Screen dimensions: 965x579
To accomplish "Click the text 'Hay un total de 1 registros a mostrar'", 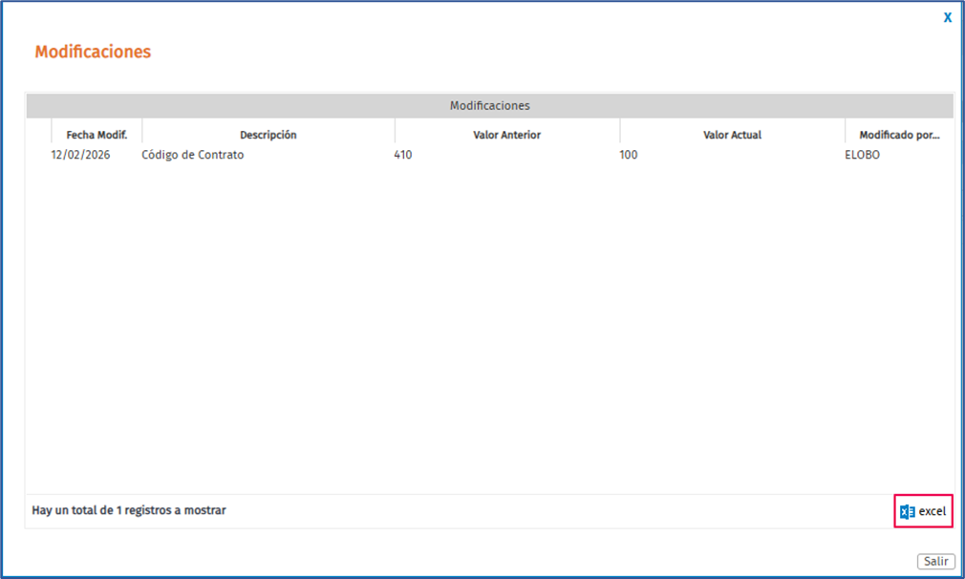I will click(129, 510).
